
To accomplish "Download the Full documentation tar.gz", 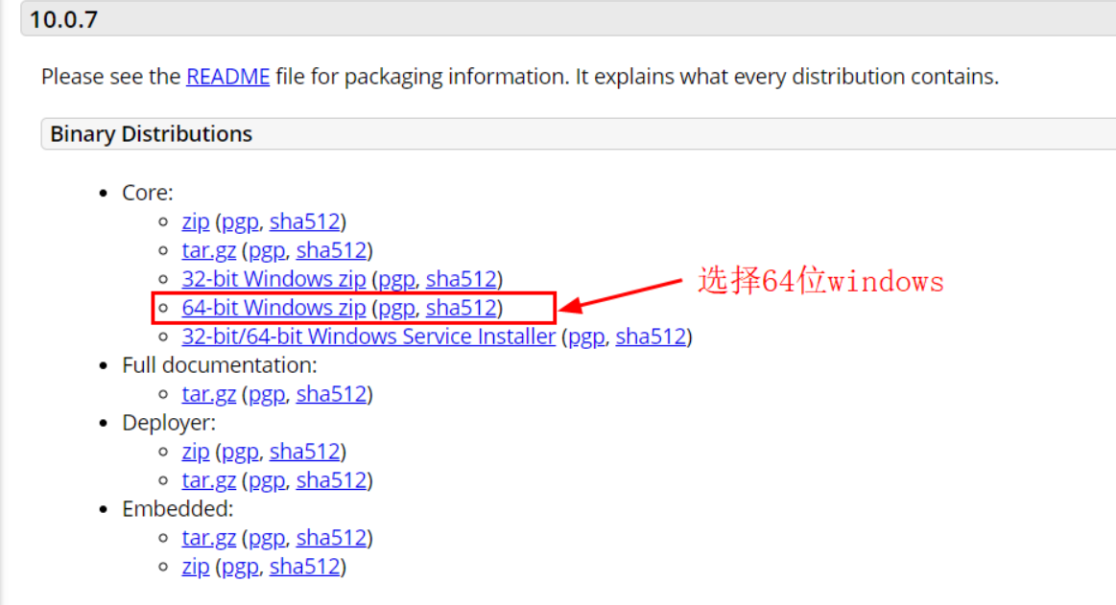I will (208, 394).
